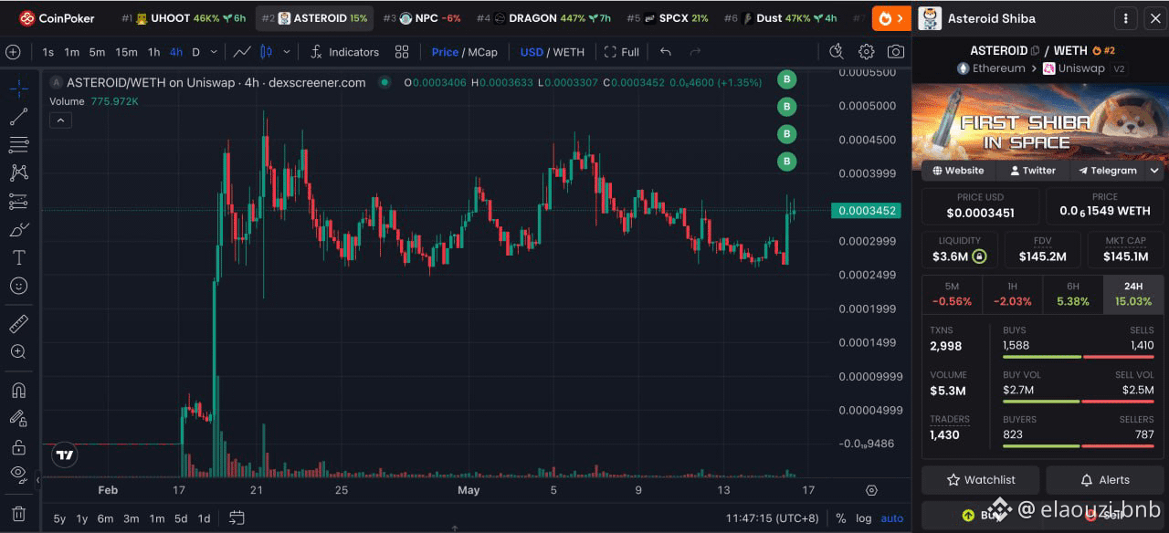Image resolution: width=1169 pixels, height=533 pixels.
Task: Open the Twitter link
Action: (1032, 171)
